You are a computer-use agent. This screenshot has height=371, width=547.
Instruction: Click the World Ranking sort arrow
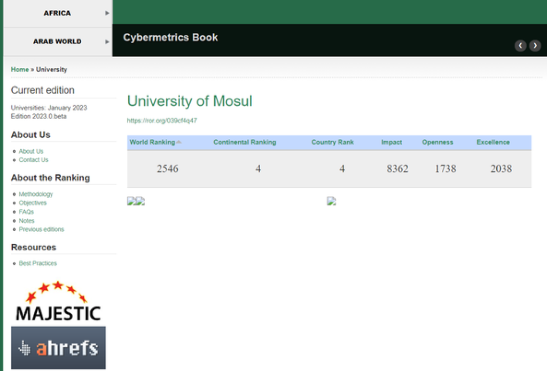pyautogui.click(x=179, y=142)
